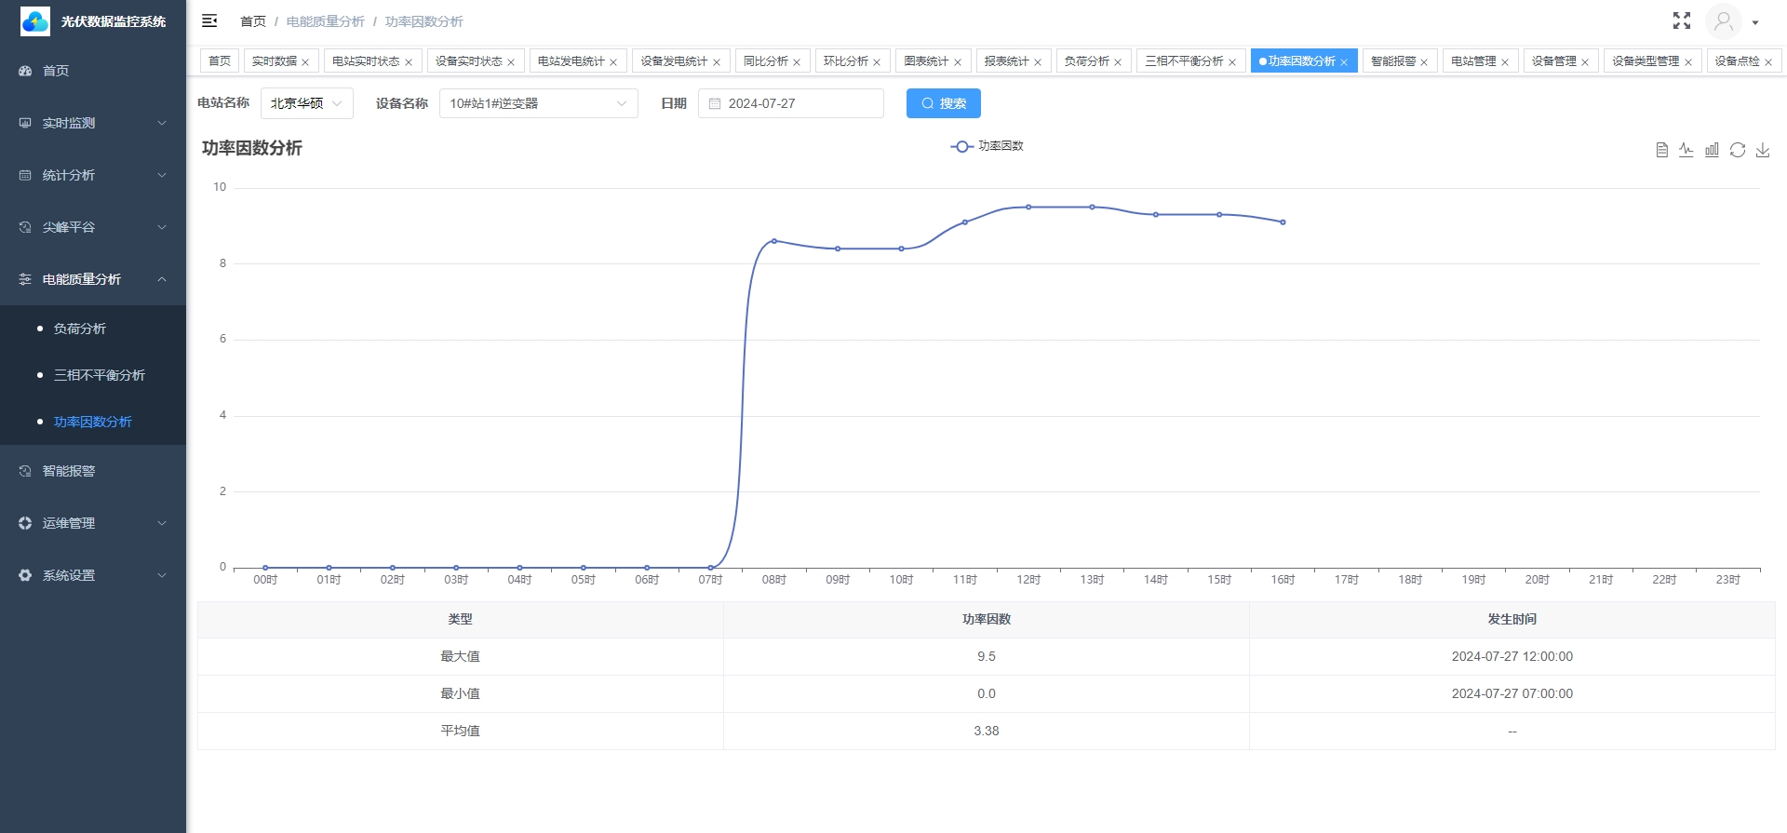Expand 统计分析 sidebar menu
The width and height of the screenshot is (1787, 833).
(93, 175)
